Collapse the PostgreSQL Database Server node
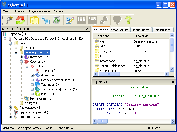Image resolution: width=177 pixels, height=132 pixels. (x=5, y=39)
